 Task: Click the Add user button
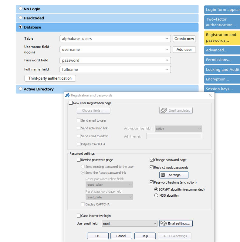[x=184, y=50]
